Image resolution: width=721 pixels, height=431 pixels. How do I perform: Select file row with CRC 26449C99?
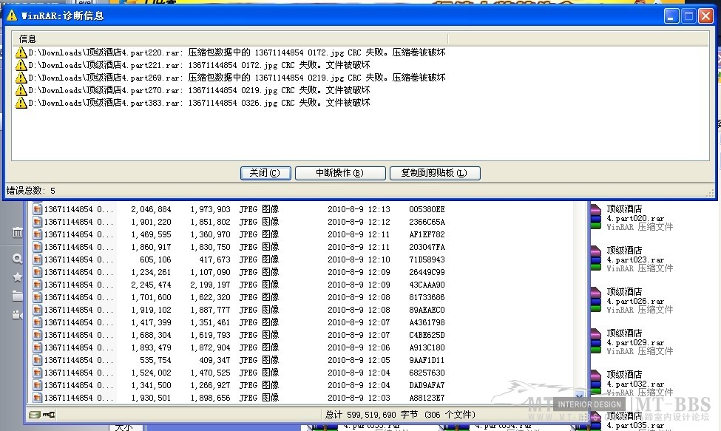[x=239, y=272]
